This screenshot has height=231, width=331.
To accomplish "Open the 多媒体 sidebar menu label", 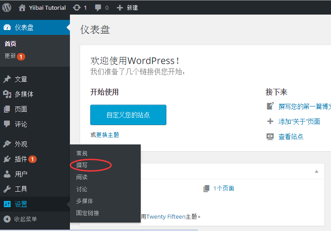I will tap(24, 94).
